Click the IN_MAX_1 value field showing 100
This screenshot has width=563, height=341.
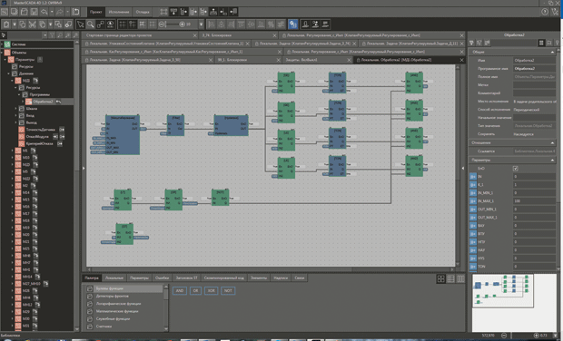(534, 200)
